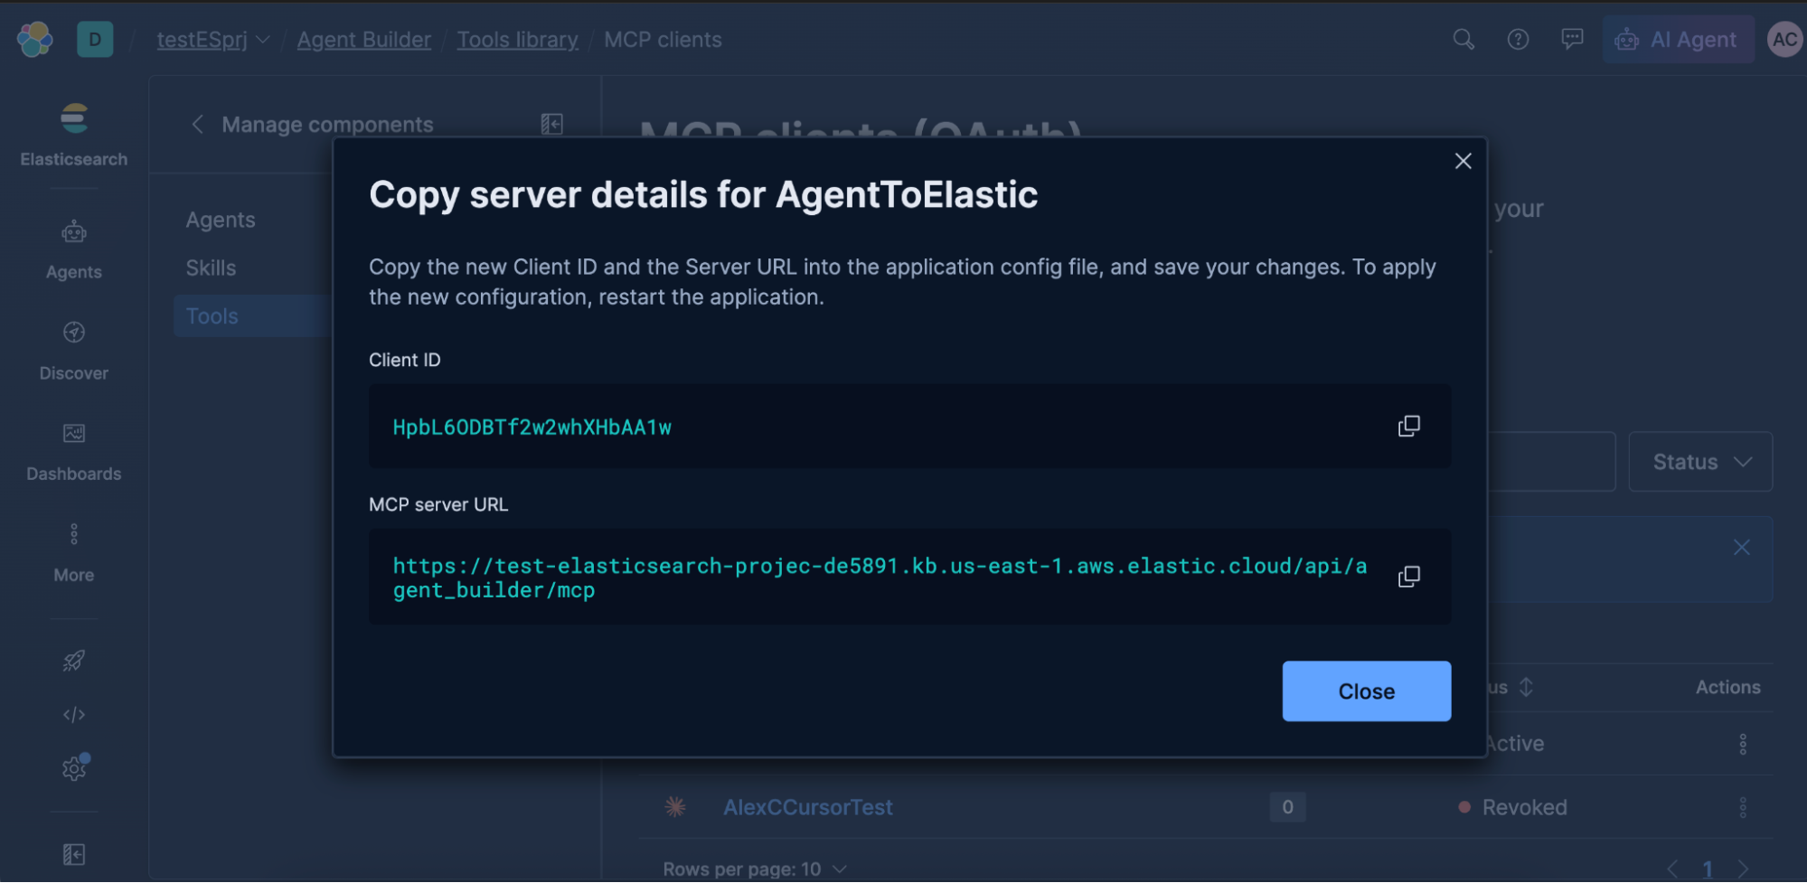Go to the next table page
1807x883 pixels.
pos(1743,869)
